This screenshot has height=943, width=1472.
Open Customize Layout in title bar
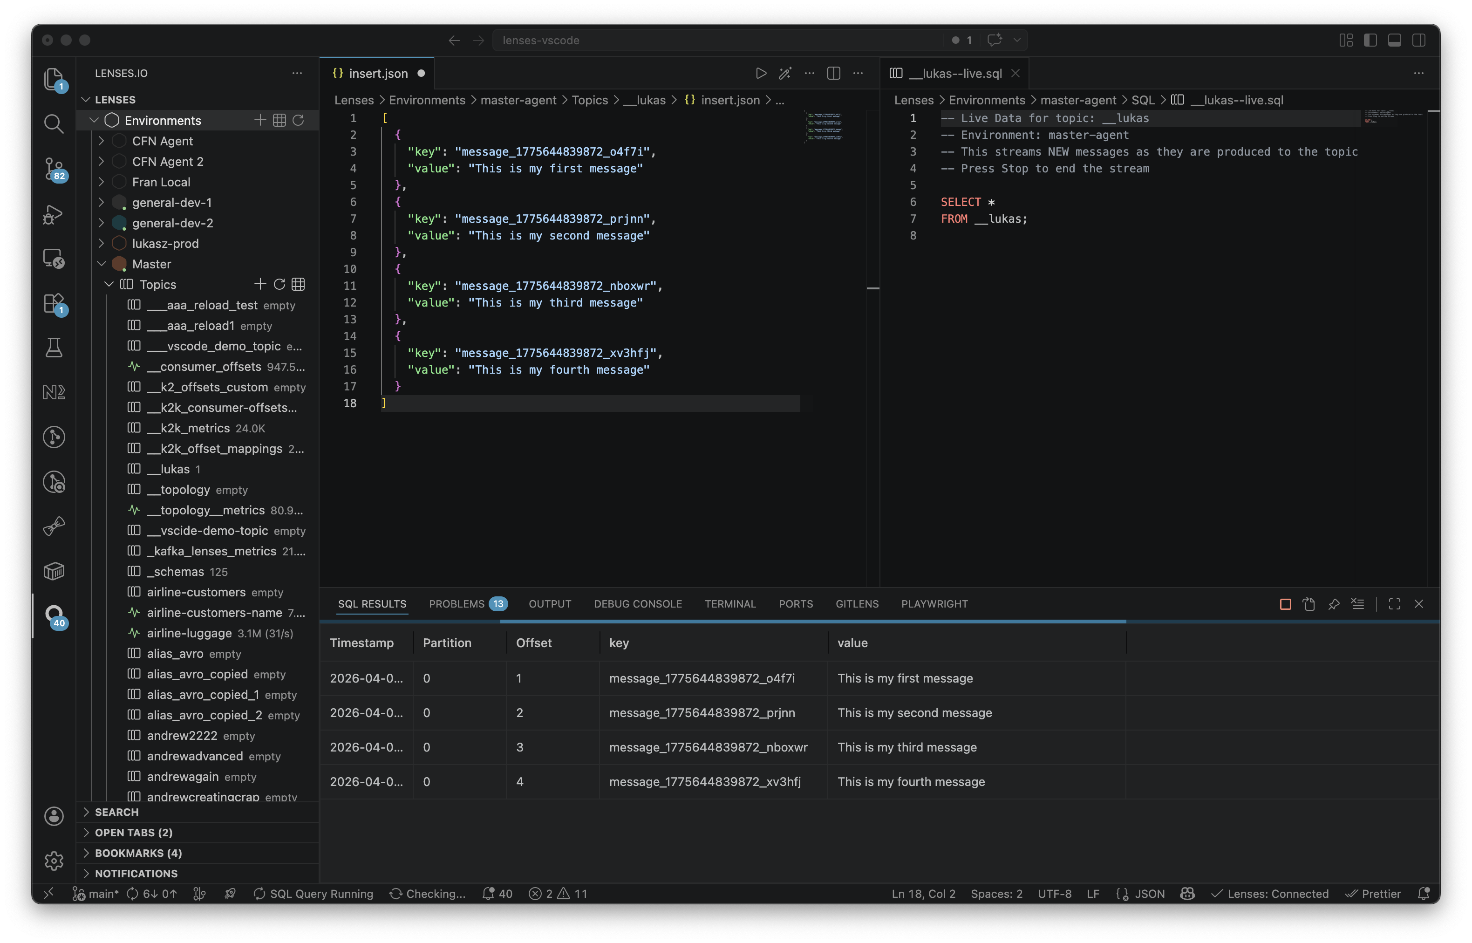click(1346, 41)
